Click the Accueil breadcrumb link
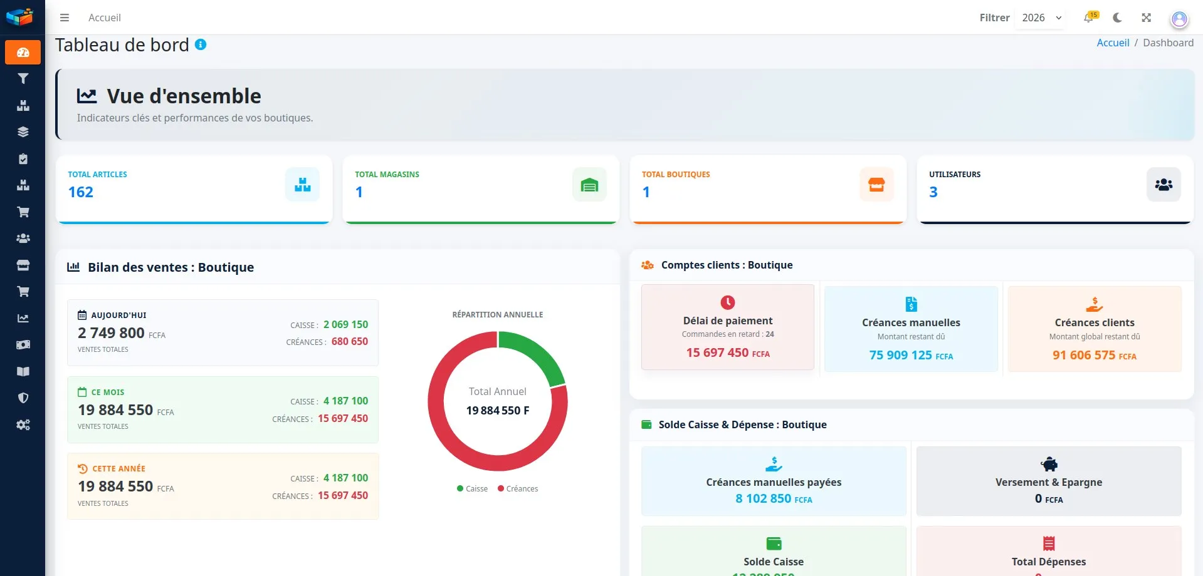1203x576 pixels. pyautogui.click(x=1113, y=43)
